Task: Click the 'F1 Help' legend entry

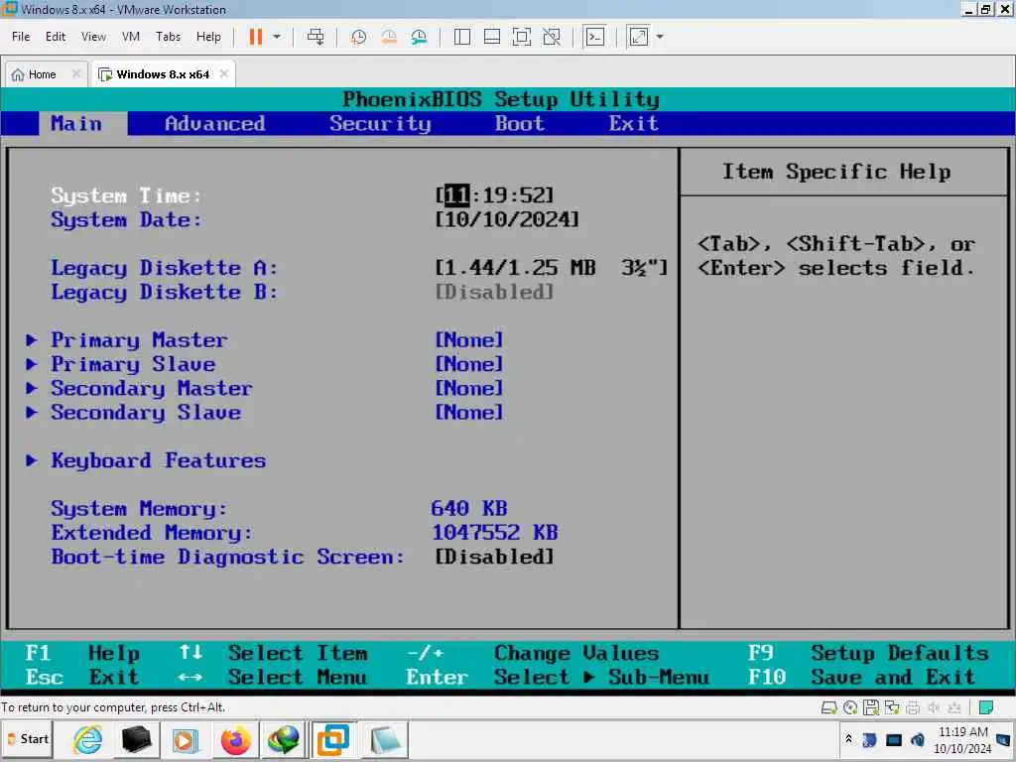Action: click(x=82, y=653)
